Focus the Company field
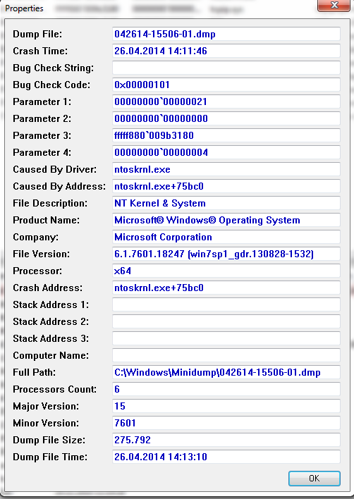This screenshot has height=499, width=354. (x=226, y=237)
